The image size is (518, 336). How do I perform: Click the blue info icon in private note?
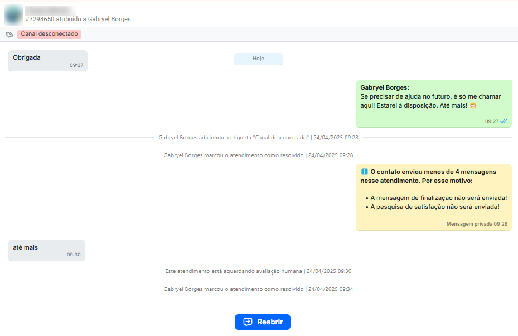click(365, 172)
